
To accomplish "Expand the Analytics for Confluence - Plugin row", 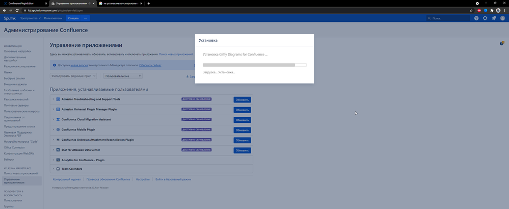I will 53,160.
